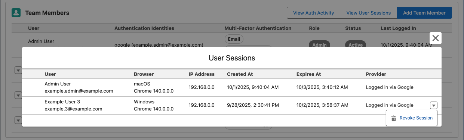Open dropdown arrow in Example User 3 session row
464x140 pixels.
[433, 105]
